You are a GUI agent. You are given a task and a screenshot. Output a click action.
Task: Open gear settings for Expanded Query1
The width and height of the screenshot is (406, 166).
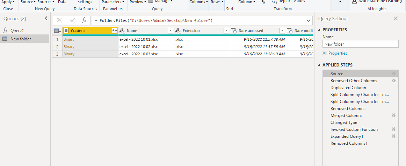(393, 136)
